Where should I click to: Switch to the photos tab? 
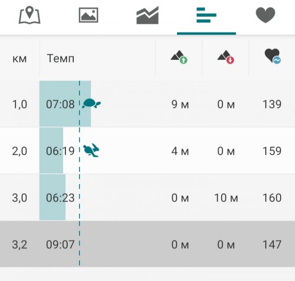[x=88, y=16]
